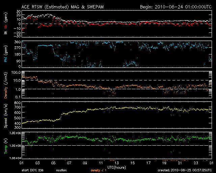Click the title 'ACE RTSW (Estimated) MAG & SWEPAM'
216x173 pixels.
pyautogui.click(x=62, y=7)
